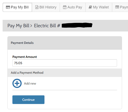Click the blue Continue button
The image size is (128, 112).
tap(28, 100)
